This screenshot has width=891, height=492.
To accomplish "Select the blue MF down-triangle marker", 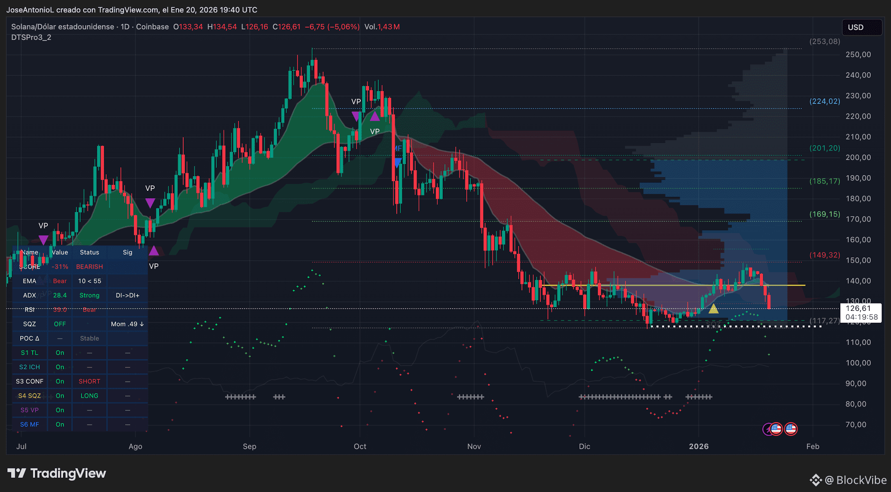I will 397,163.
